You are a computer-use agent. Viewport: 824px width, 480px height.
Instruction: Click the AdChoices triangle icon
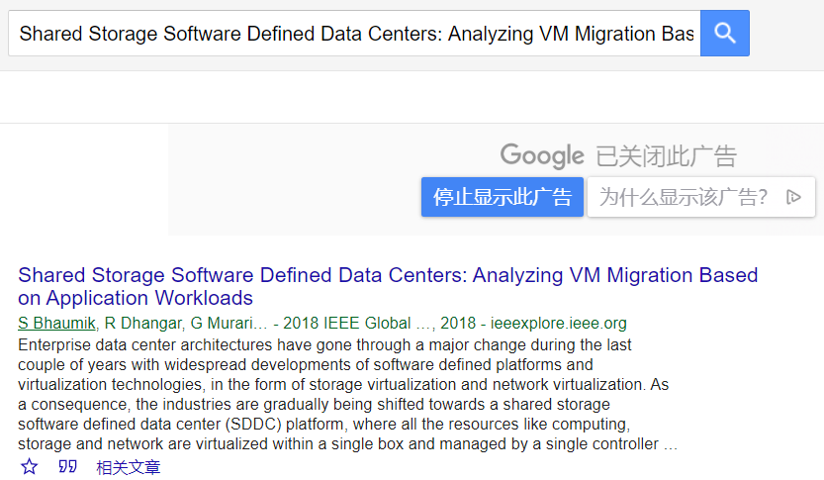click(x=793, y=197)
